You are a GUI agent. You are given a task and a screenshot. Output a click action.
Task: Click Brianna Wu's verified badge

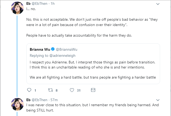point(53,49)
